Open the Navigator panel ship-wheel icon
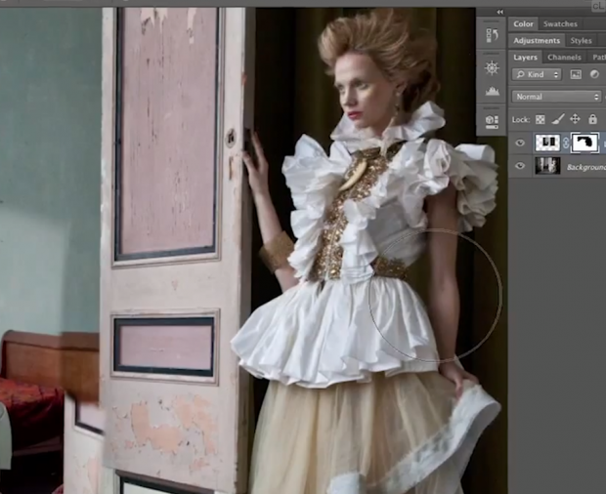The height and width of the screenshot is (494, 606). (492, 68)
